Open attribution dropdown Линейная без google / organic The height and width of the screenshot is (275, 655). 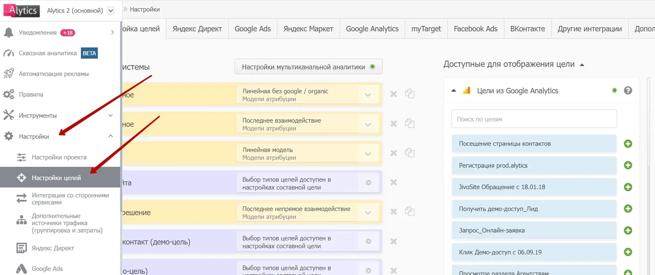[308, 95]
